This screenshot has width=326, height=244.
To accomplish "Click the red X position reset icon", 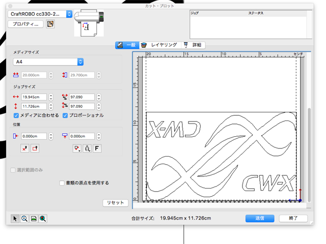I will 25,148.
